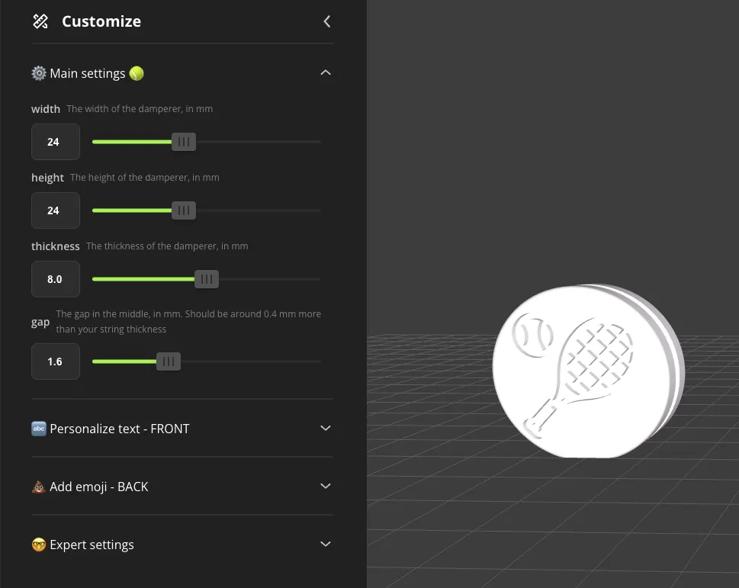Open the Add emoji - BACK section

(x=182, y=487)
